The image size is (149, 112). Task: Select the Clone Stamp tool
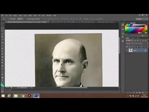(x=2, y=48)
